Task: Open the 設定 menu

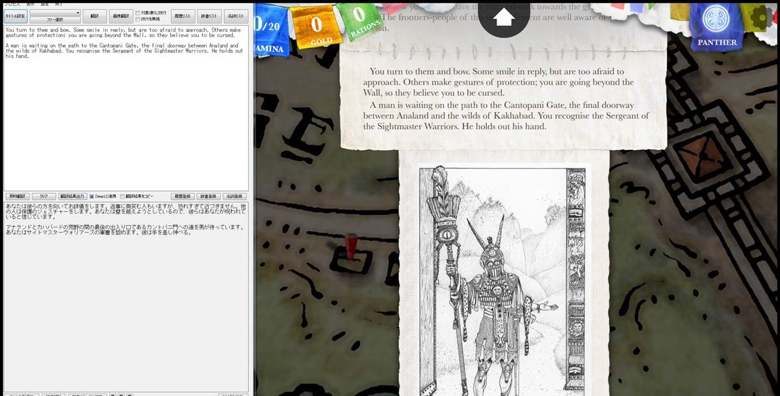Action: point(45,4)
